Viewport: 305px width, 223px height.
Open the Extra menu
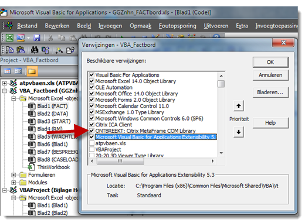point(242,26)
